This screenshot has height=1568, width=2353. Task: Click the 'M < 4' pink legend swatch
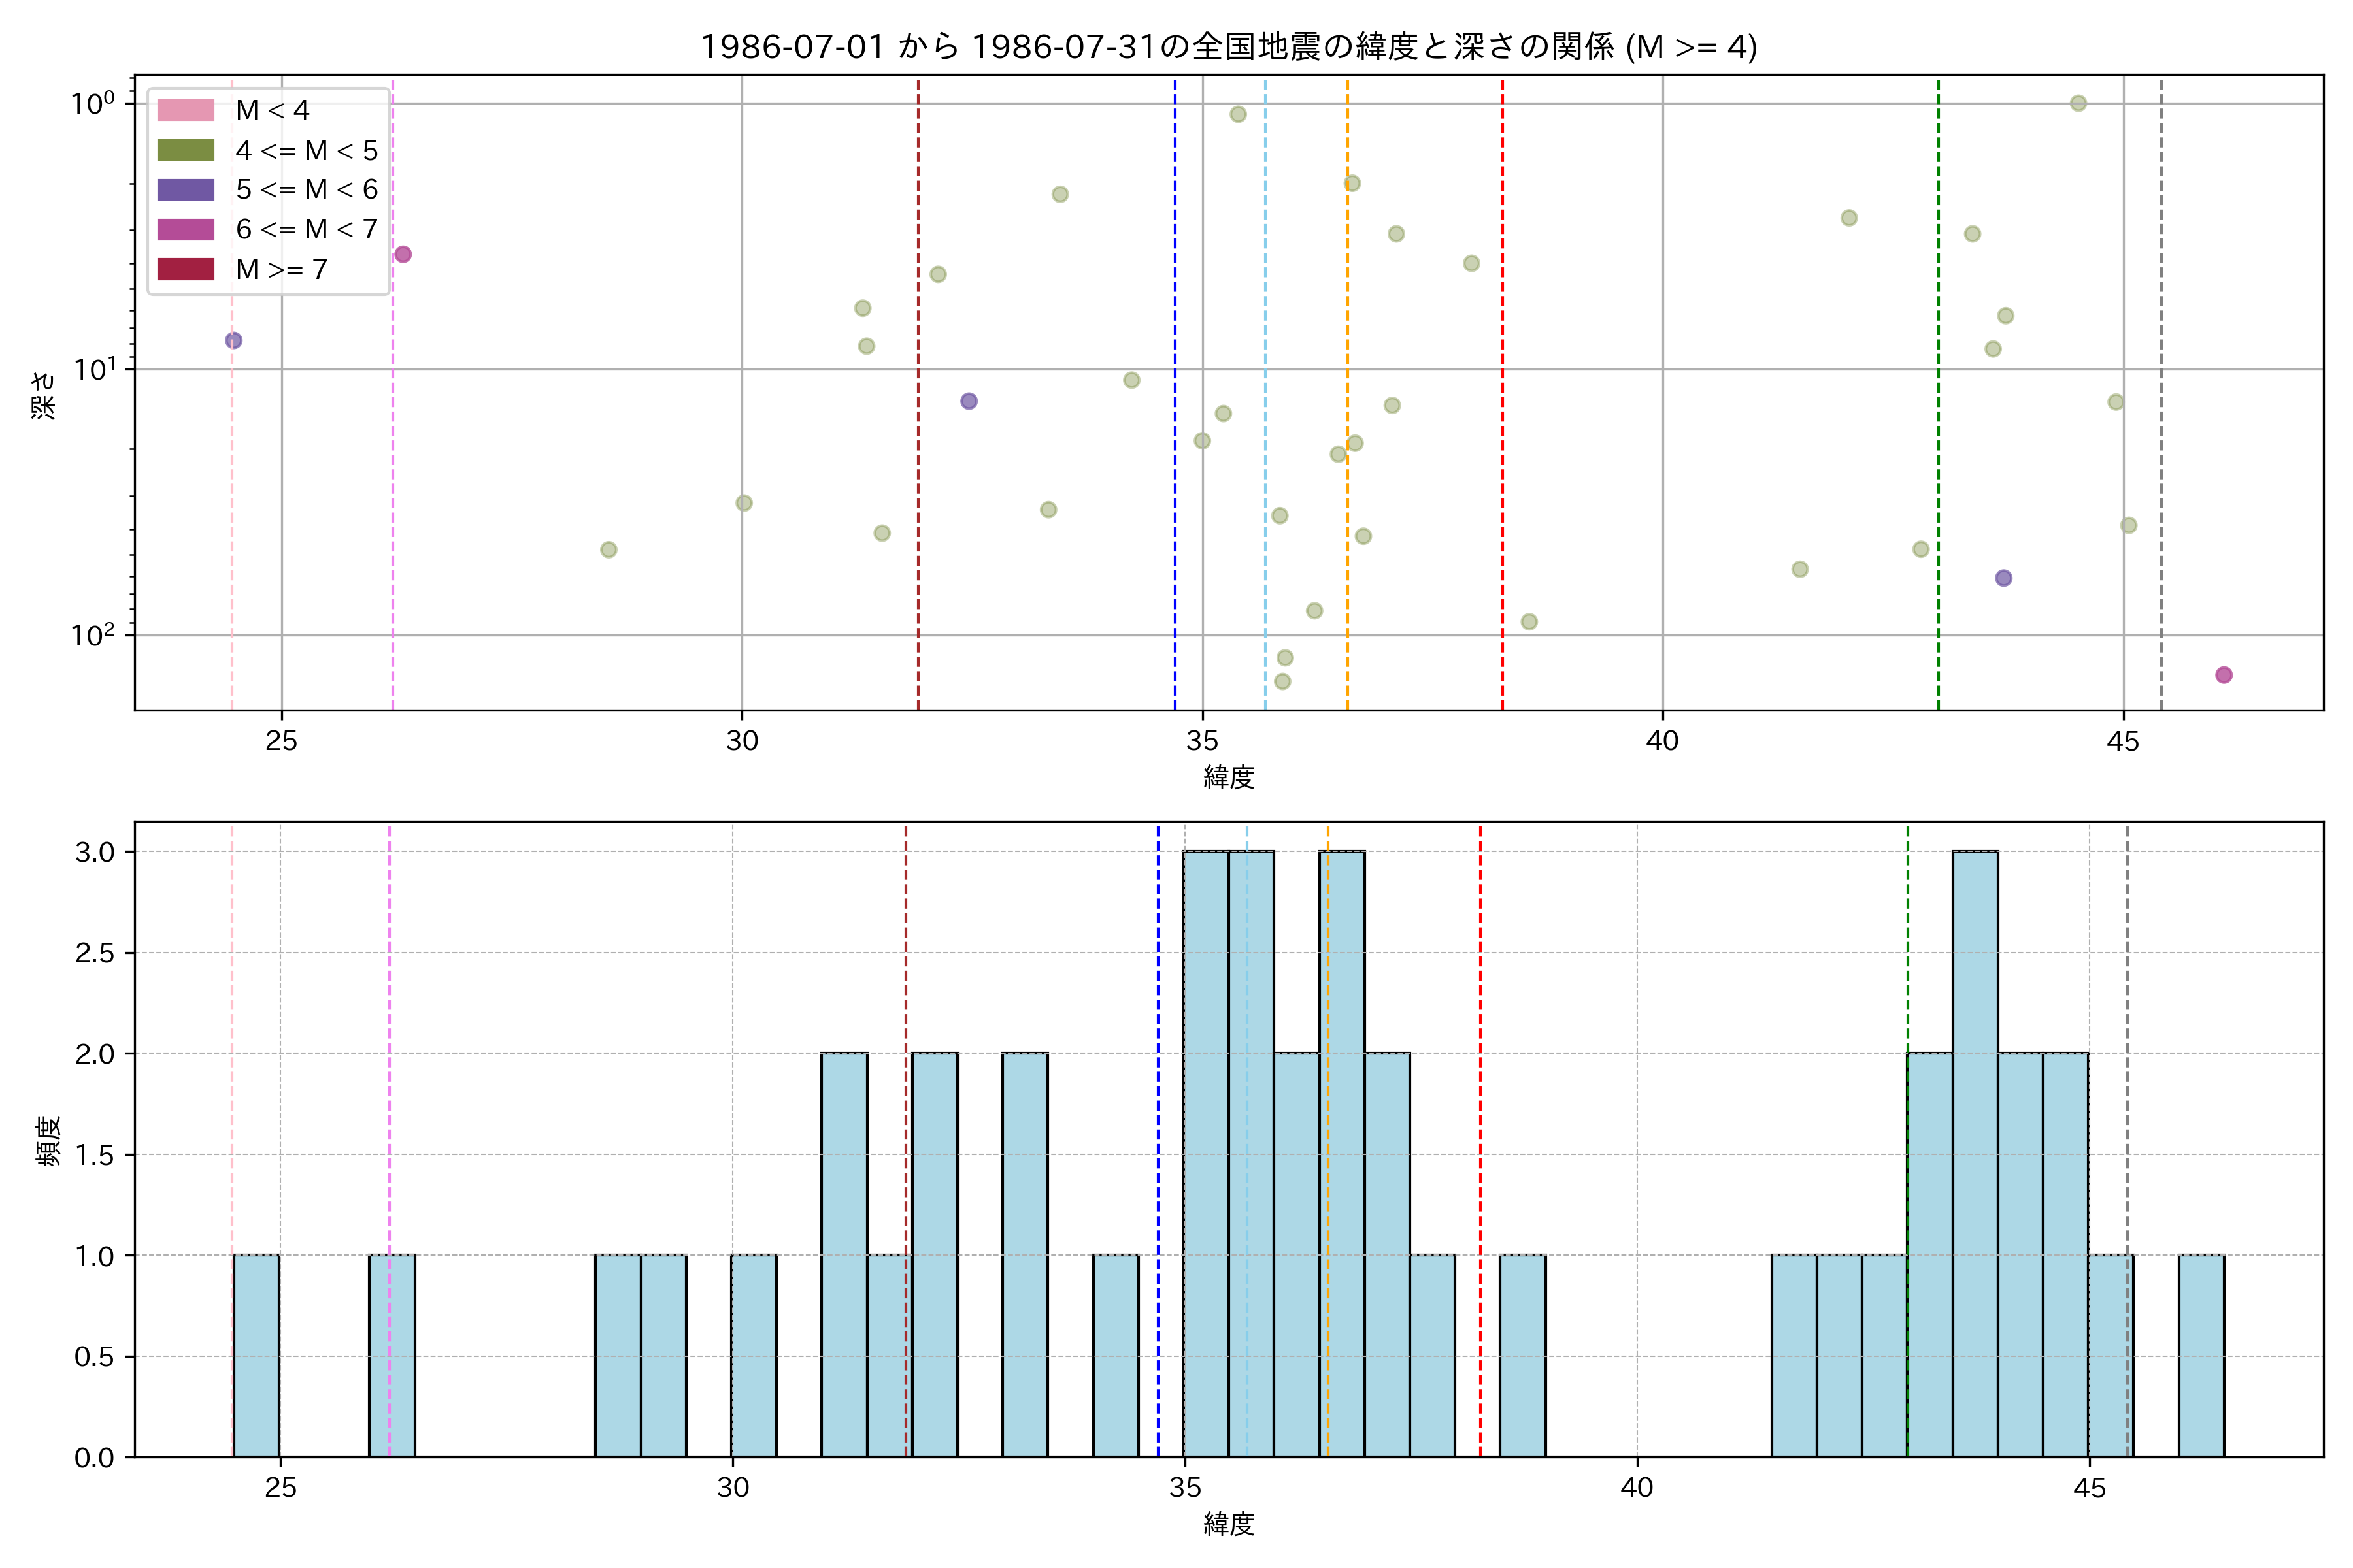point(185,110)
